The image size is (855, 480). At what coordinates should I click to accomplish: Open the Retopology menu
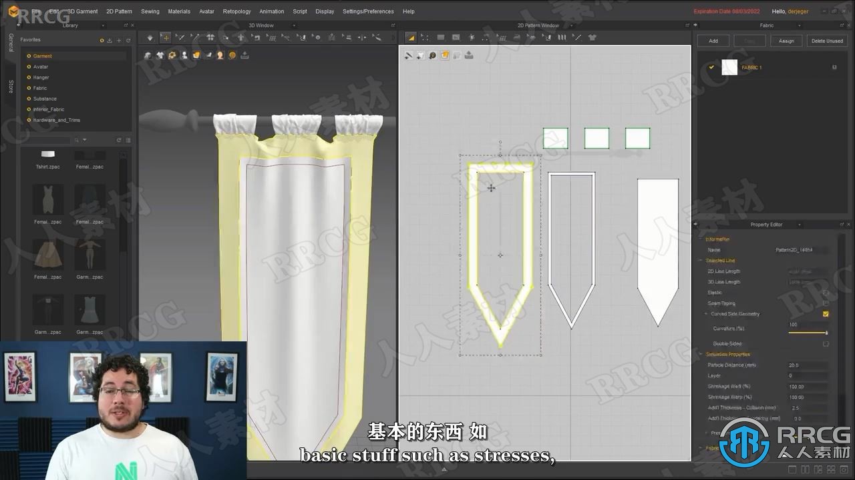click(x=236, y=11)
